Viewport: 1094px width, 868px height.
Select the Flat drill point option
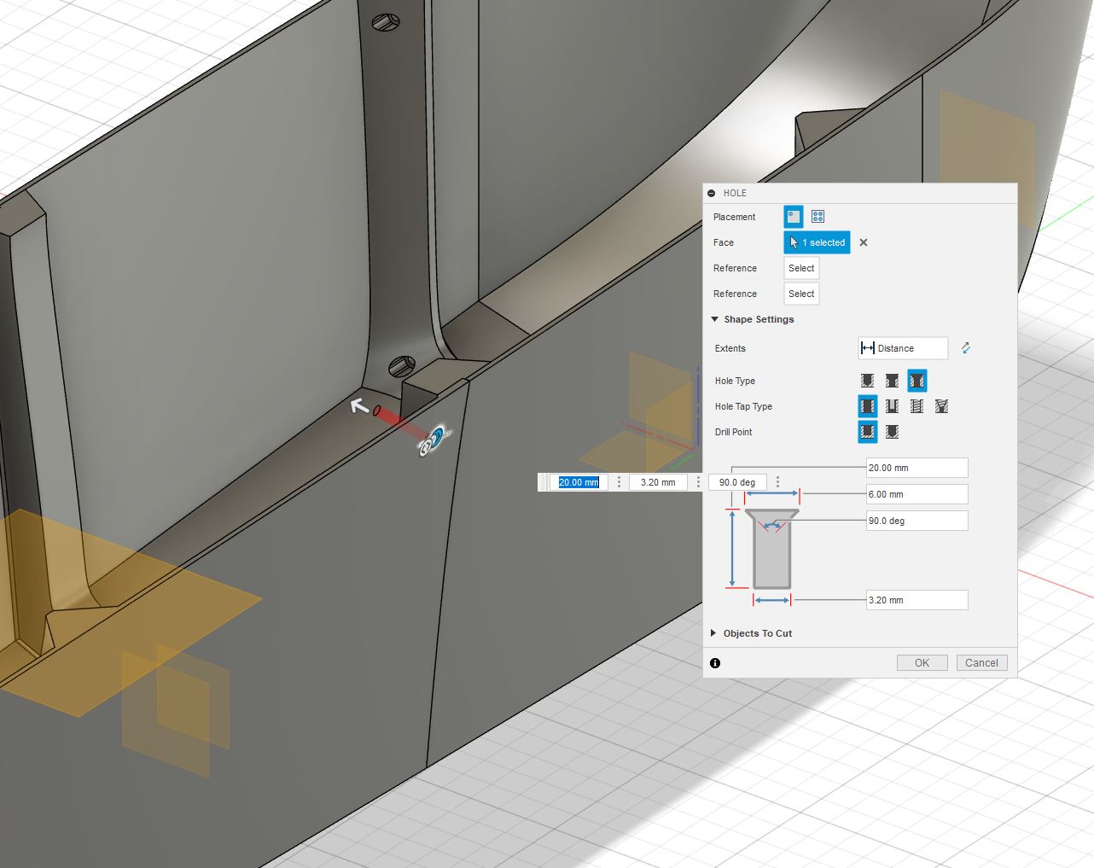[867, 432]
